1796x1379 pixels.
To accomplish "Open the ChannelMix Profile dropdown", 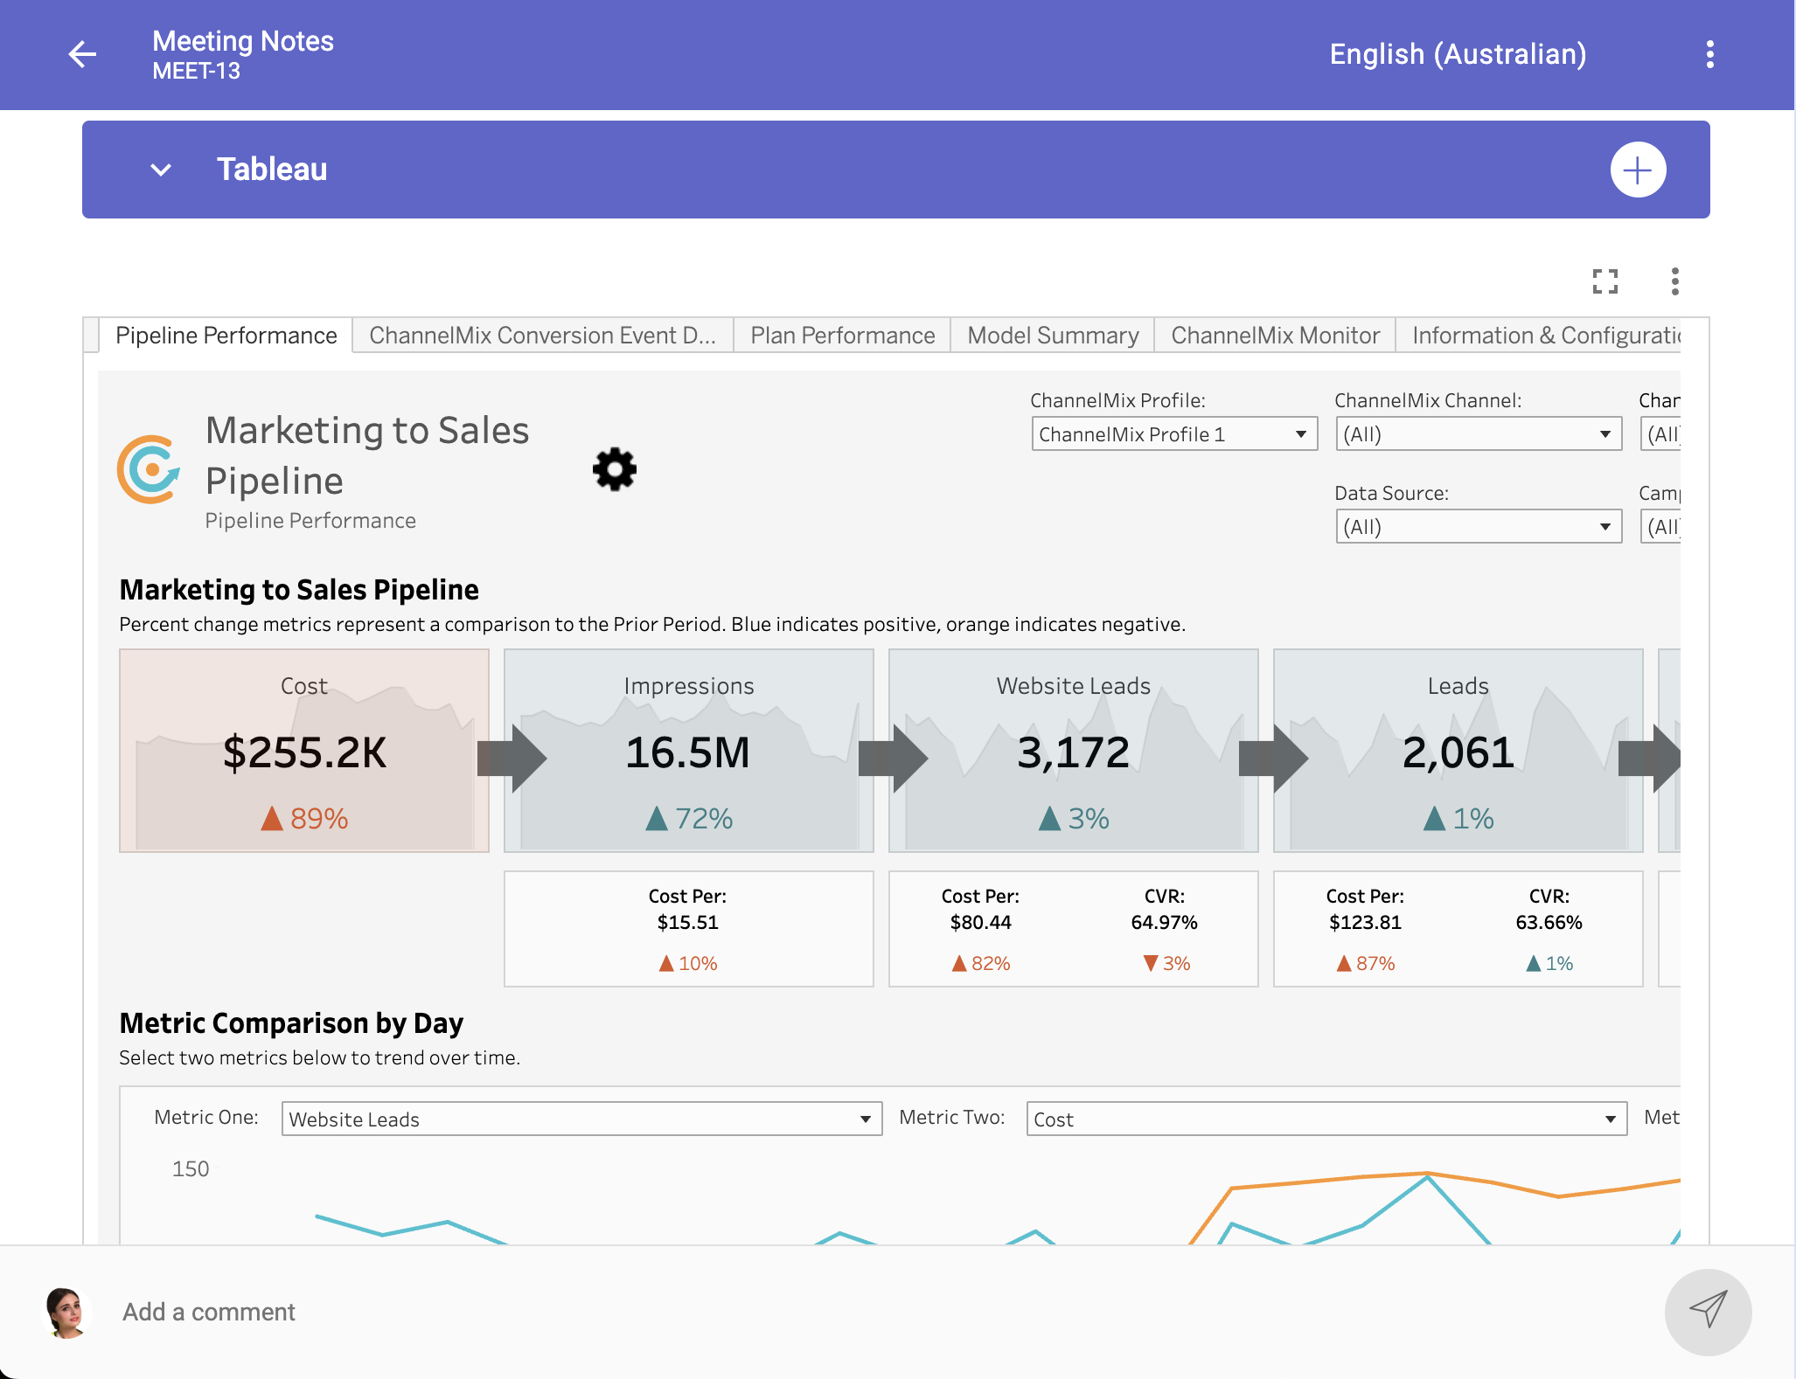I will (x=1173, y=434).
